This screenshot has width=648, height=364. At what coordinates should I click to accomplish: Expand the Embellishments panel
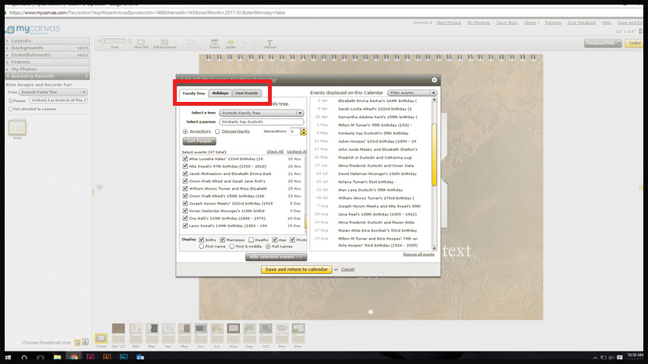[47, 55]
